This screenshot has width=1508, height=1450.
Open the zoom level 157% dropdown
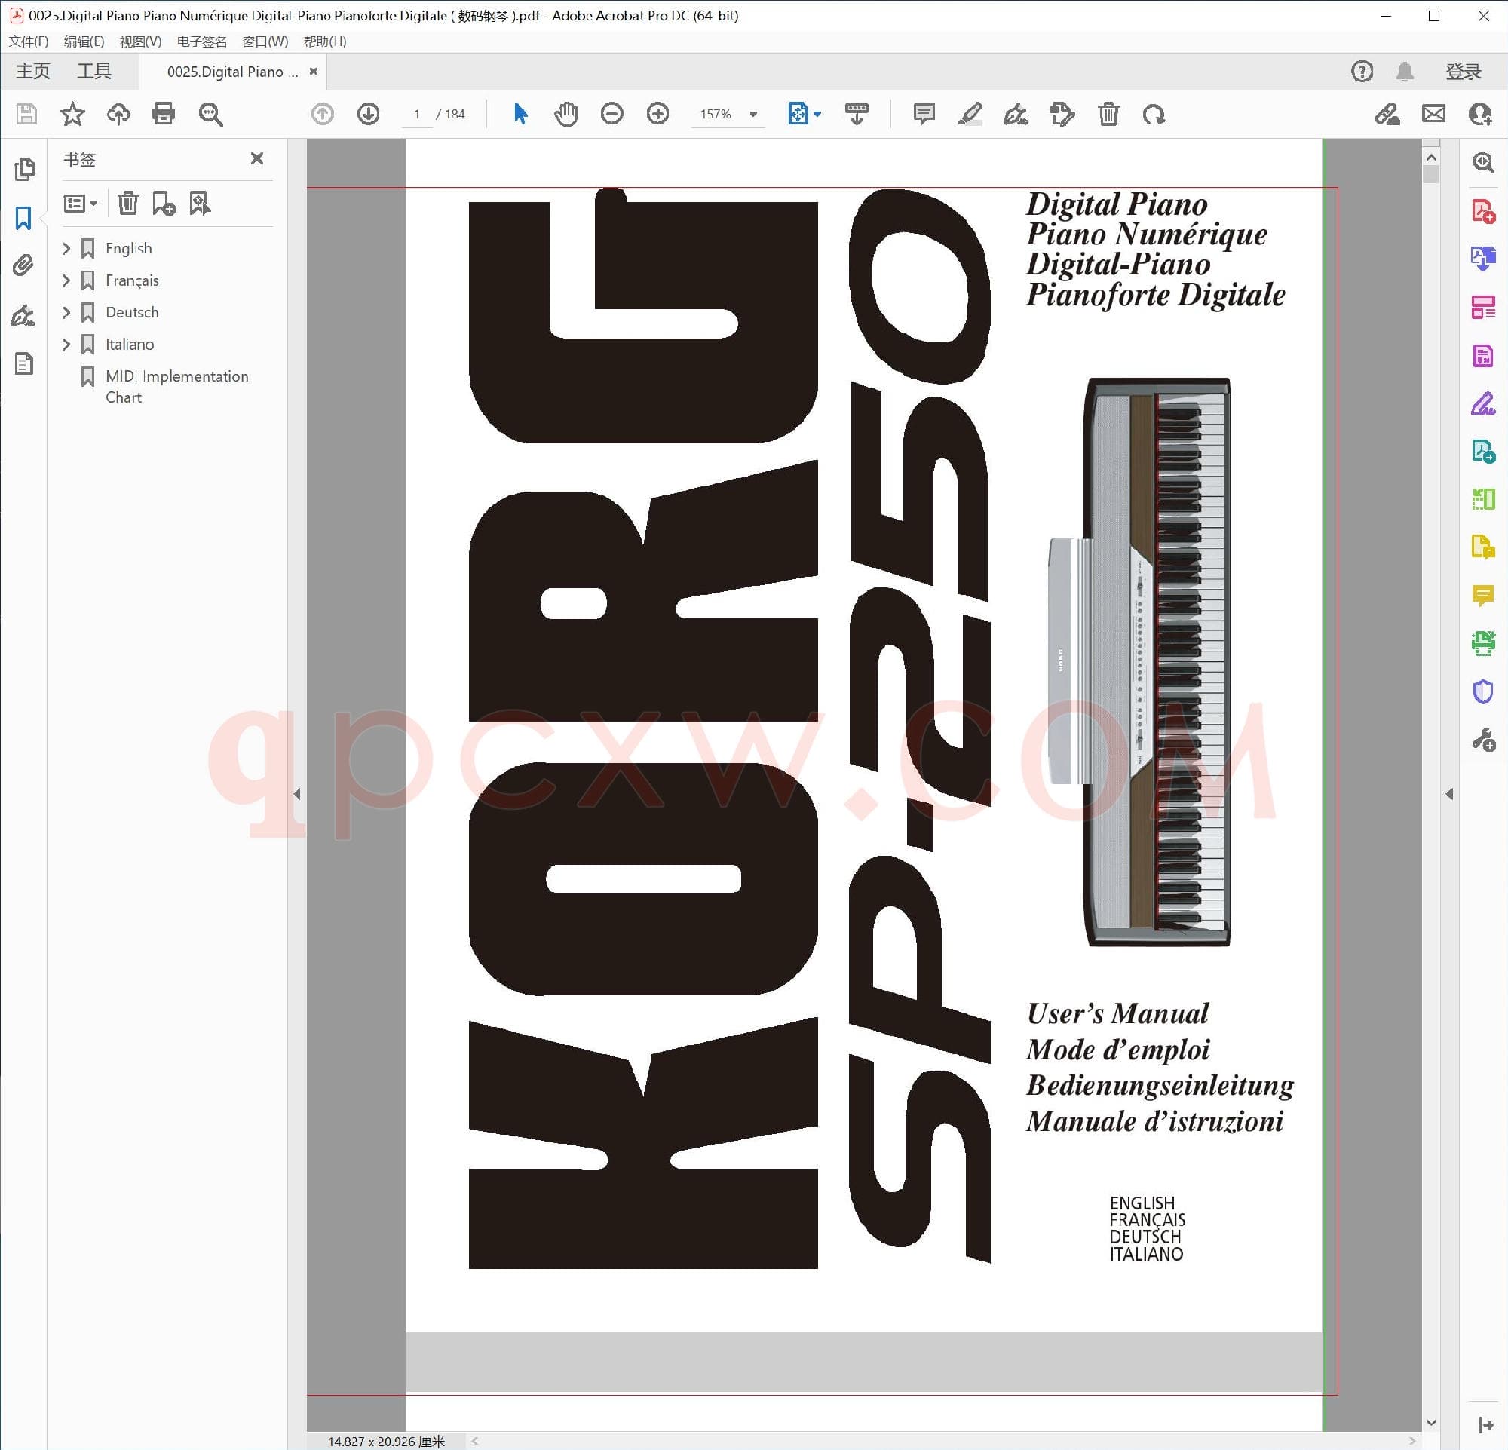tap(753, 114)
